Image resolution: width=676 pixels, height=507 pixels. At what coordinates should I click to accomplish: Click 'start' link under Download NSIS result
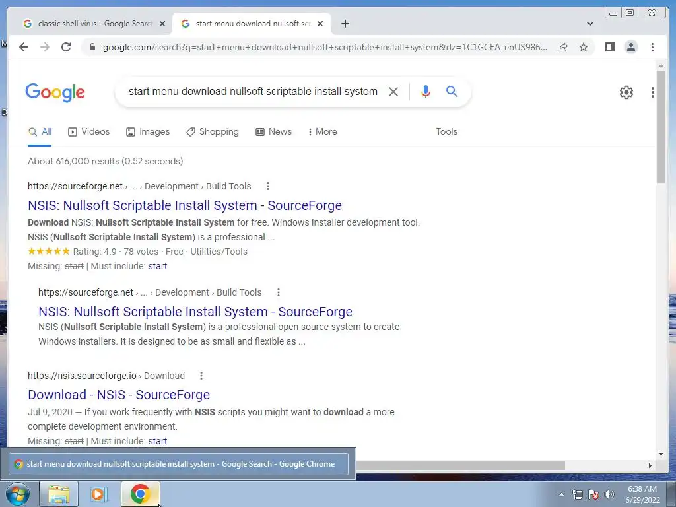[157, 441]
